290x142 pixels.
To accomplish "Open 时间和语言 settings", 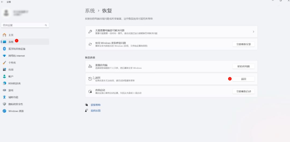I will [x=25, y=83].
